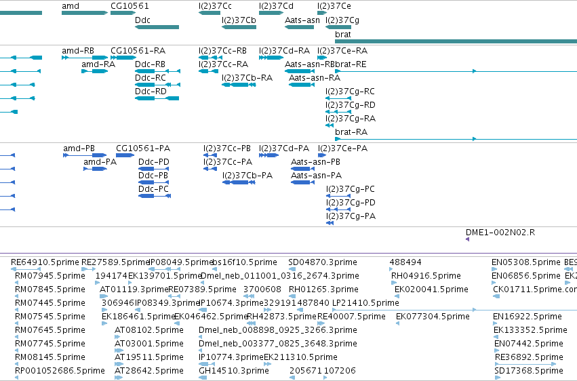Select protein l(2)37Cb-PA
Screen dimensions: 577x381
pos(239,183)
